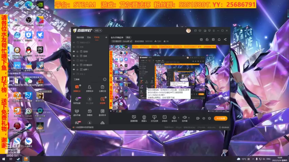Click the 麦克风 microphone icon

(x=174, y=117)
